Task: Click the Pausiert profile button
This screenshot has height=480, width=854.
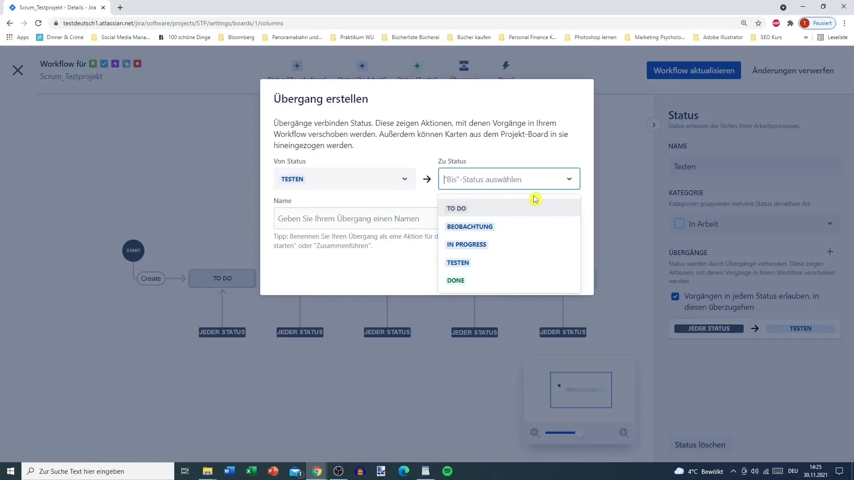Action: 818,23
